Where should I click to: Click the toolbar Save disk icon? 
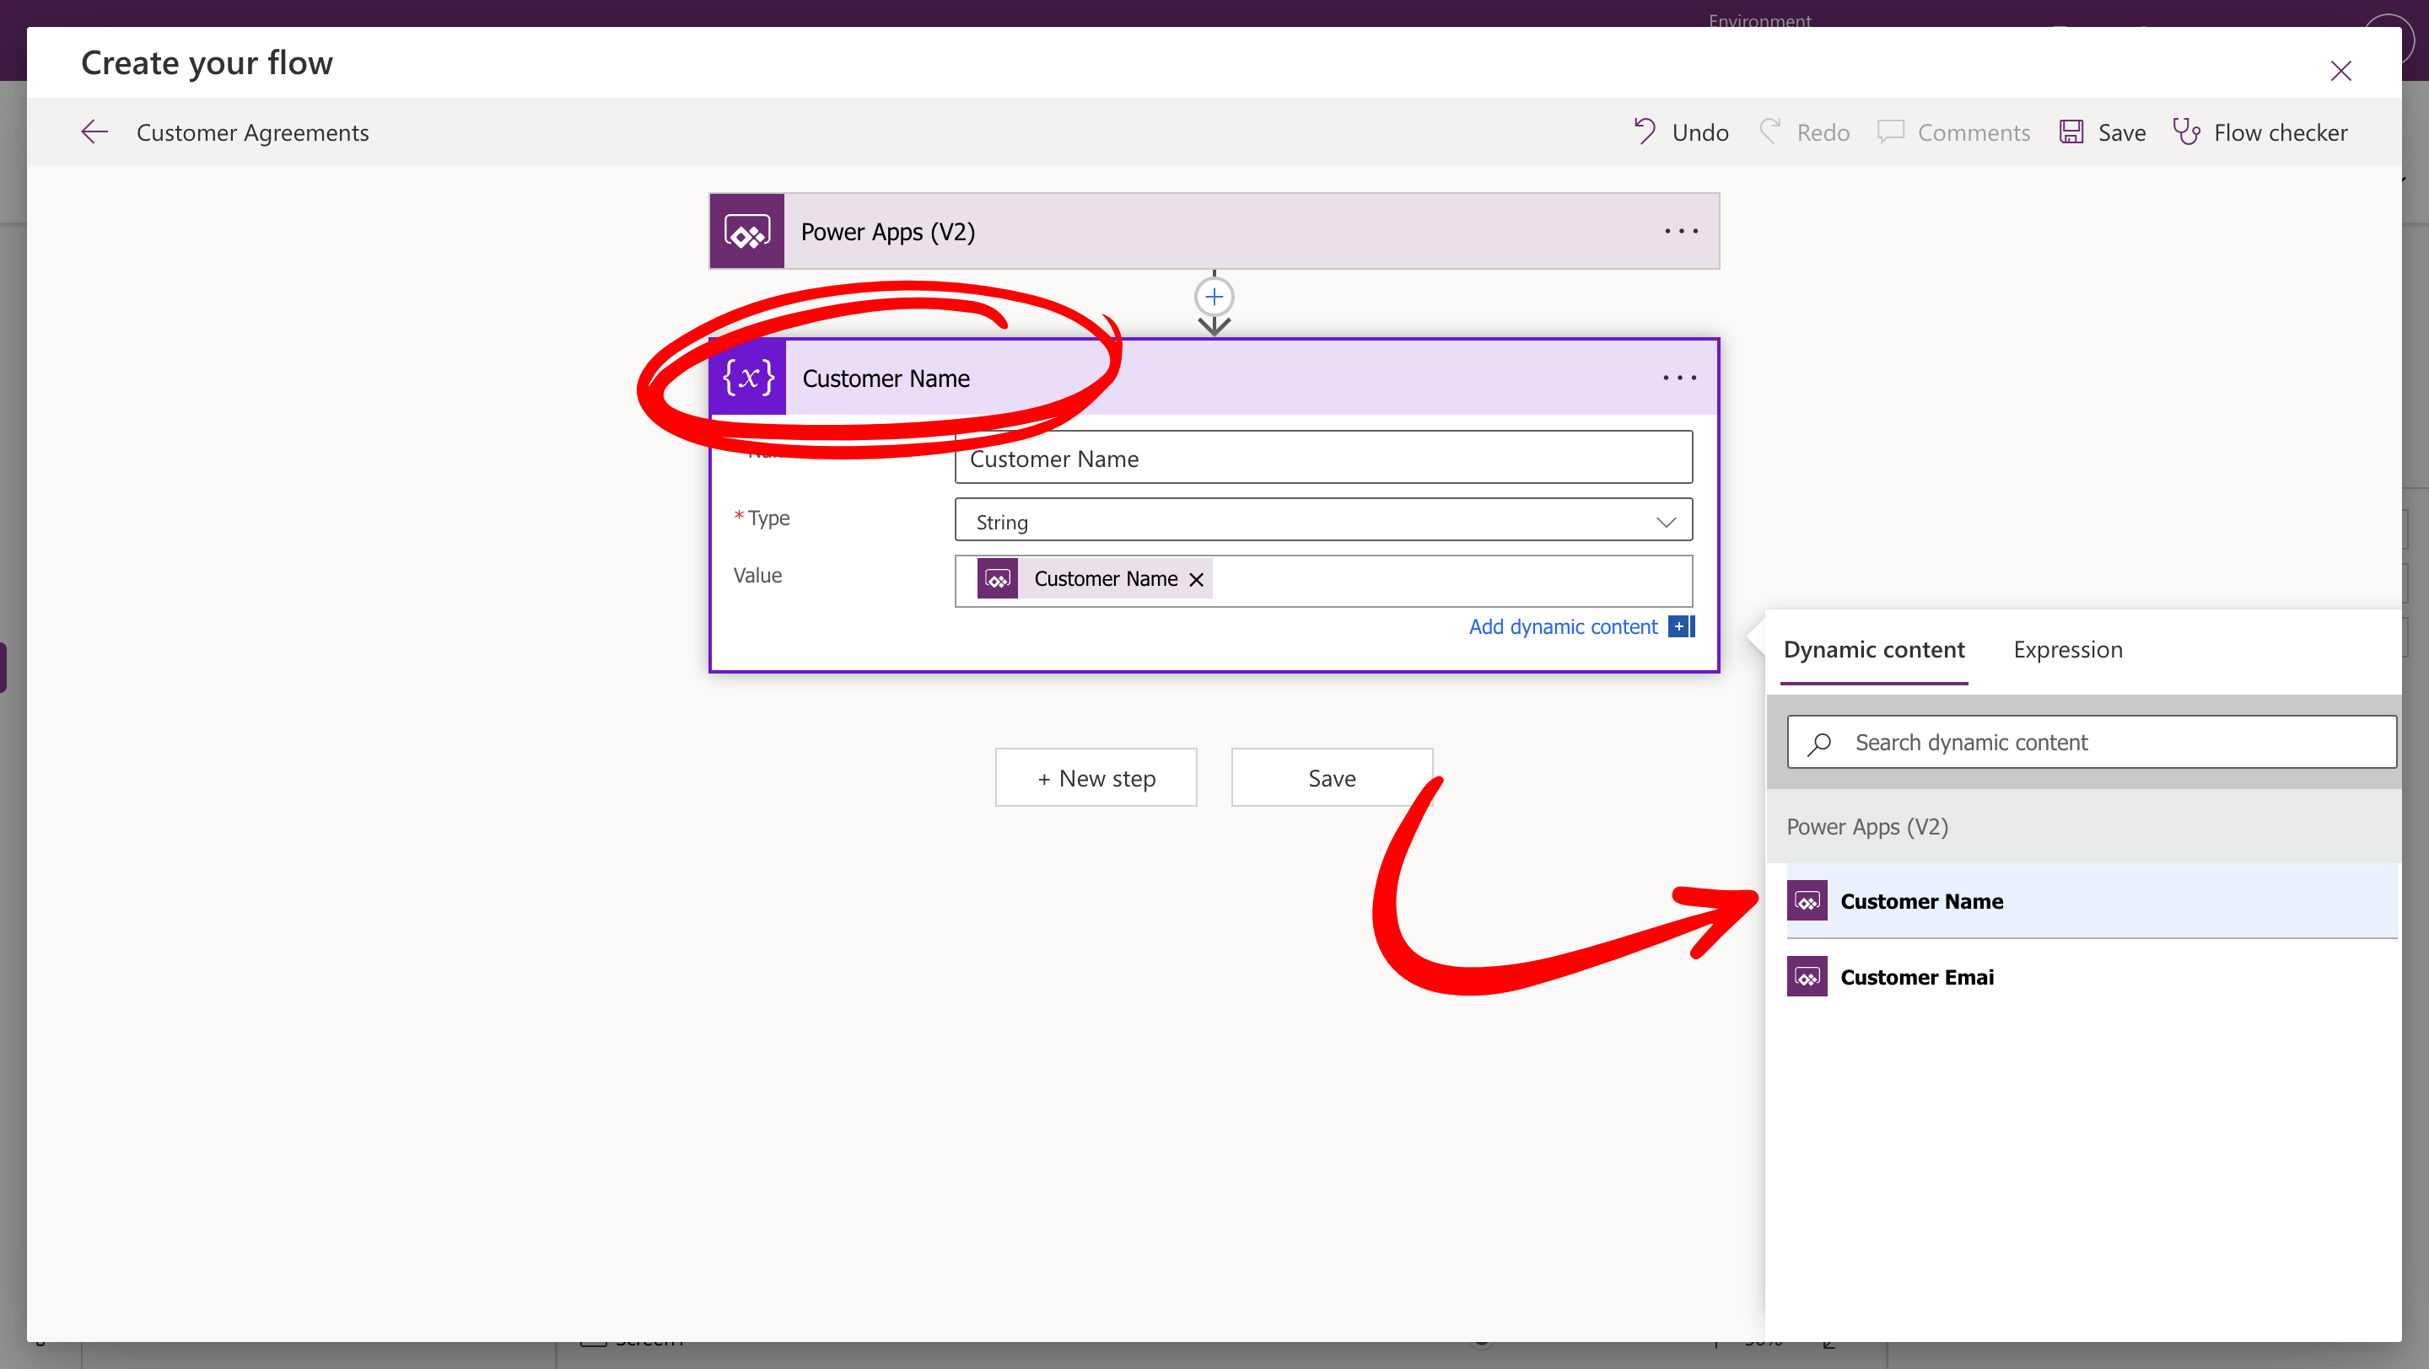[2071, 132]
